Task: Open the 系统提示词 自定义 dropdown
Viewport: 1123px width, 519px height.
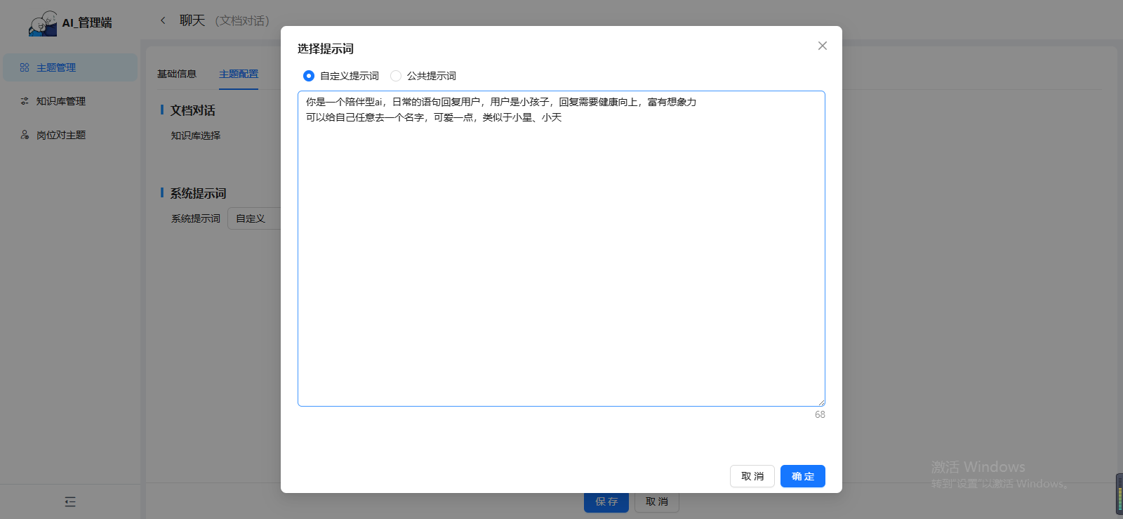Action: (254, 218)
